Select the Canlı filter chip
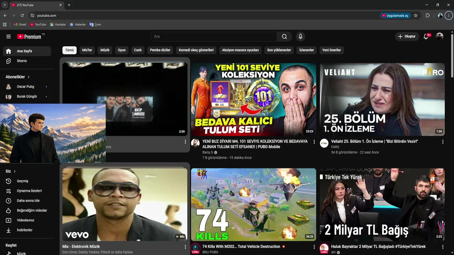Viewport: 454px width, 255px height. (x=138, y=50)
